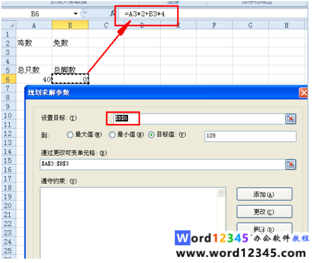Click the Name Box showing B6
The width and height of the screenshot is (312, 263).
[x=38, y=14]
